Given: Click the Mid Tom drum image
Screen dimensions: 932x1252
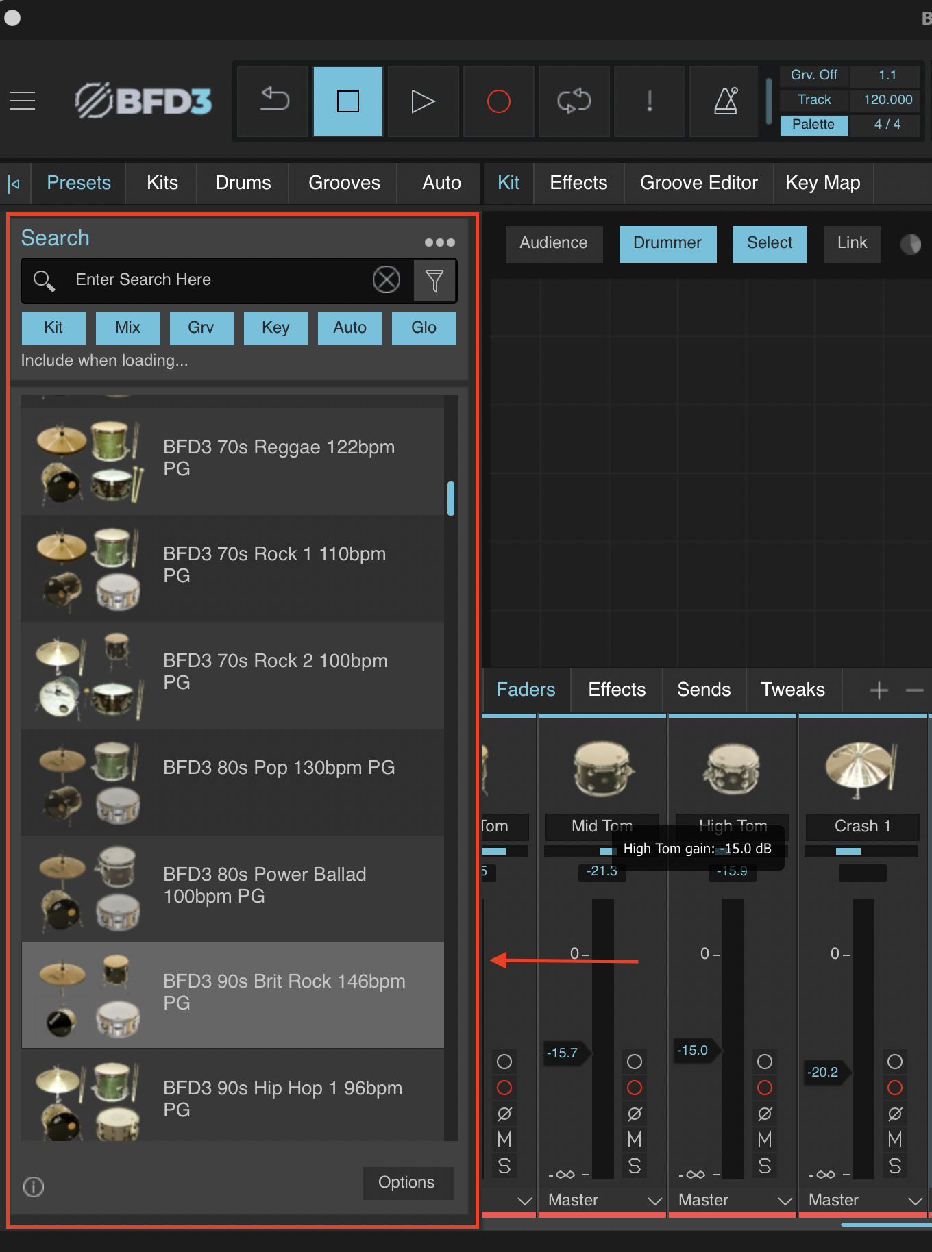Looking at the screenshot, I should click(602, 768).
